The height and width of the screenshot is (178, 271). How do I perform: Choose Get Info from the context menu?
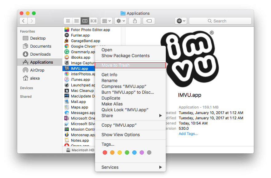109,74
